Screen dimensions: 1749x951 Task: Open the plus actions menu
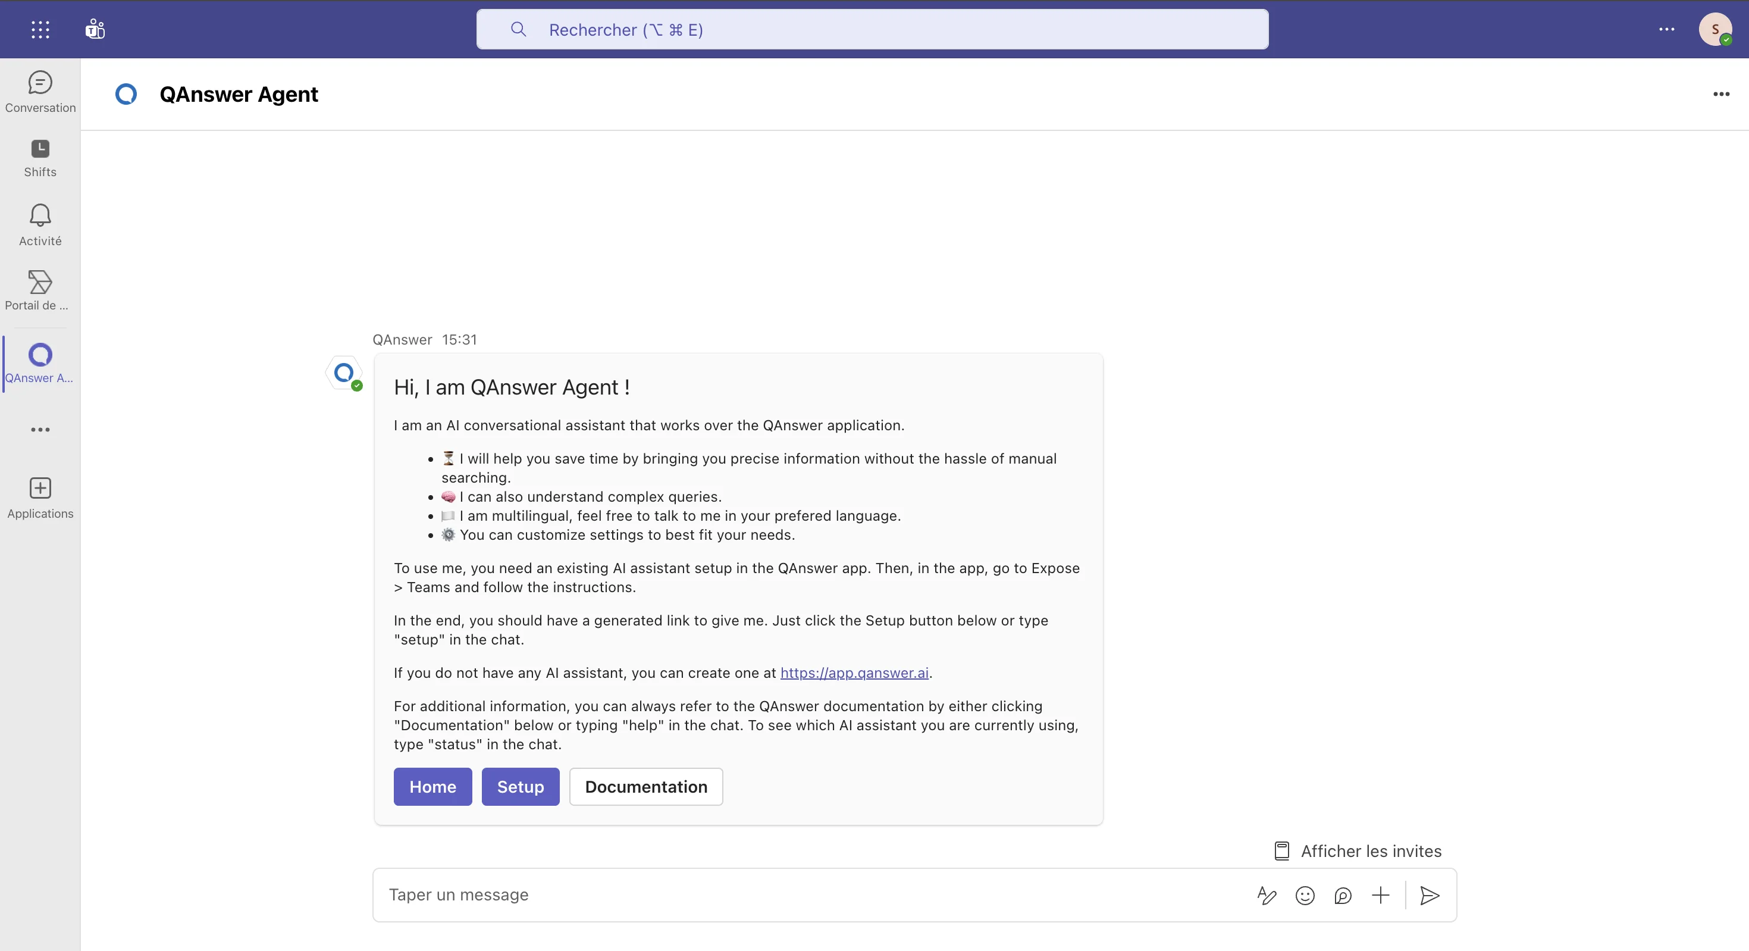[1380, 895]
